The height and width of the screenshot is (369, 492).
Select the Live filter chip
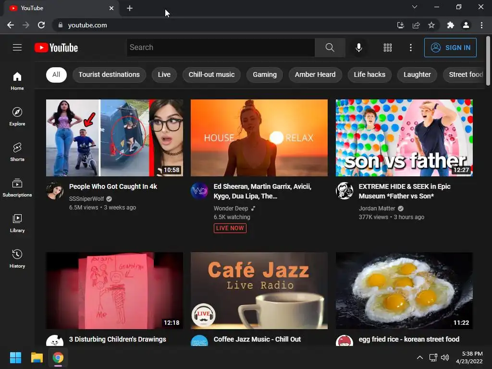(x=164, y=74)
